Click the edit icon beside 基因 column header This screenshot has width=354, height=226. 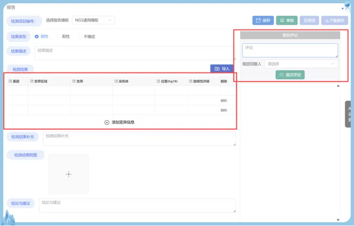coord(10,82)
